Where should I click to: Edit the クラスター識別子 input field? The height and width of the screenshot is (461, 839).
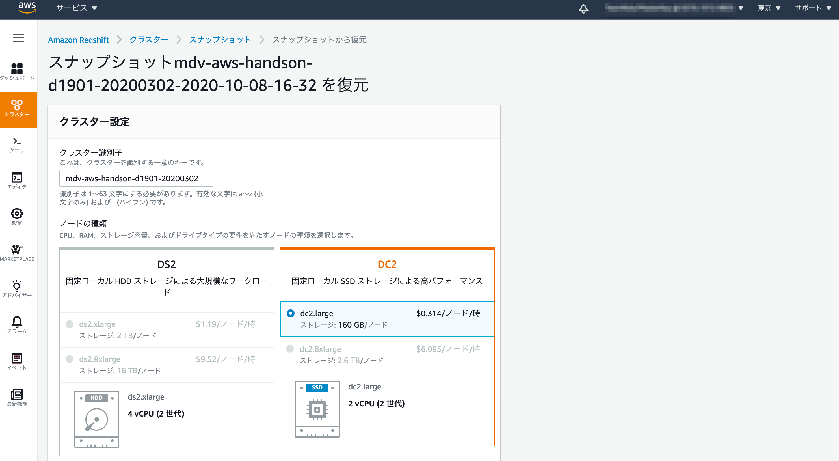pos(136,178)
